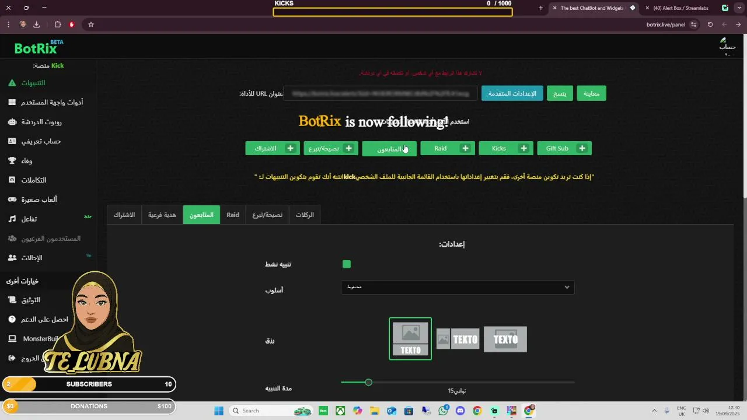Screen dimensions: 747x420
Task: Test the Gift Sub alert button
Action: 564,148
